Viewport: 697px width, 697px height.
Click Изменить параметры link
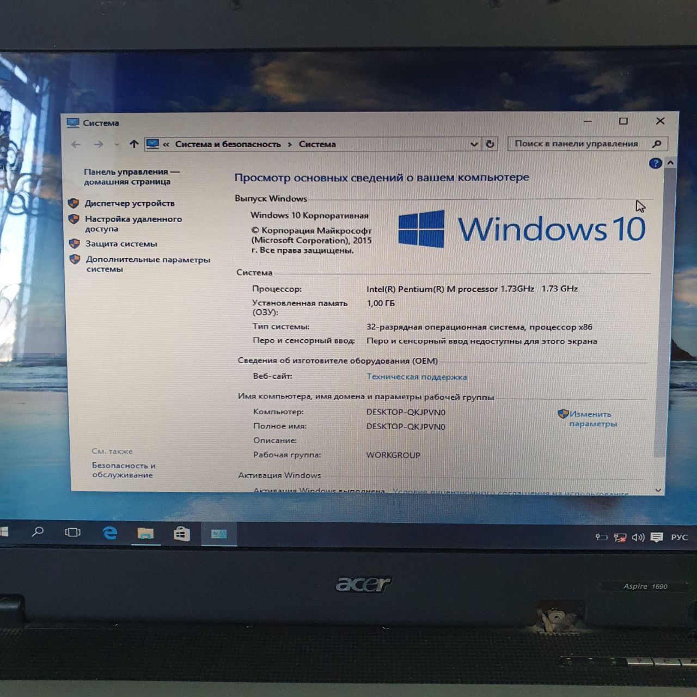click(593, 419)
